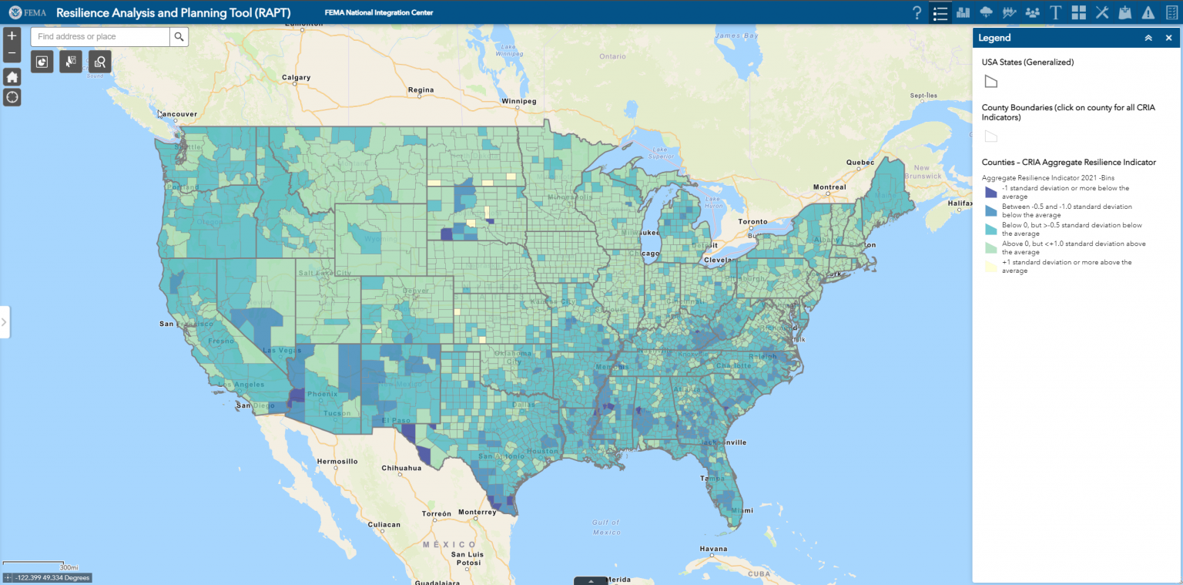The height and width of the screenshot is (585, 1183).
Task: Expand the bottom panel up arrow
Action: pyautogui.click(x=590, y=581)
